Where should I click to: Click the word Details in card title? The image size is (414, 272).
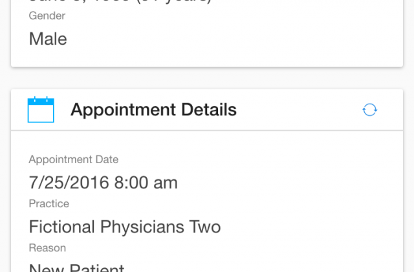point(209,109)
